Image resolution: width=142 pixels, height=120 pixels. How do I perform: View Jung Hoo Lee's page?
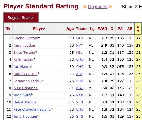[25, 116]
